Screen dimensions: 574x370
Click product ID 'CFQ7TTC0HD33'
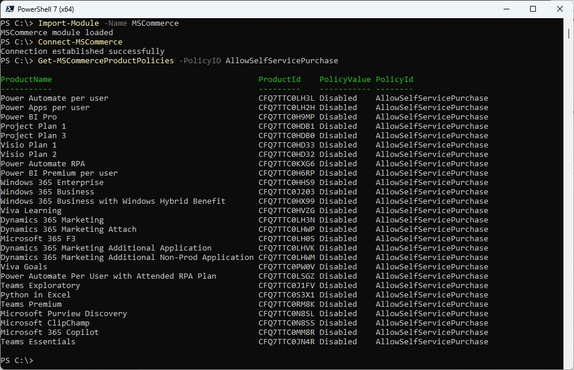click(x=287, y=145)
